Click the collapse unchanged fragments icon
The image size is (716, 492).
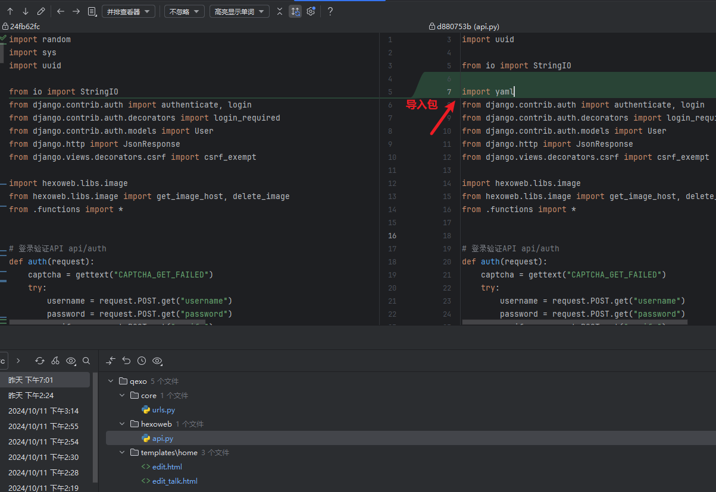tap(280, 11)
